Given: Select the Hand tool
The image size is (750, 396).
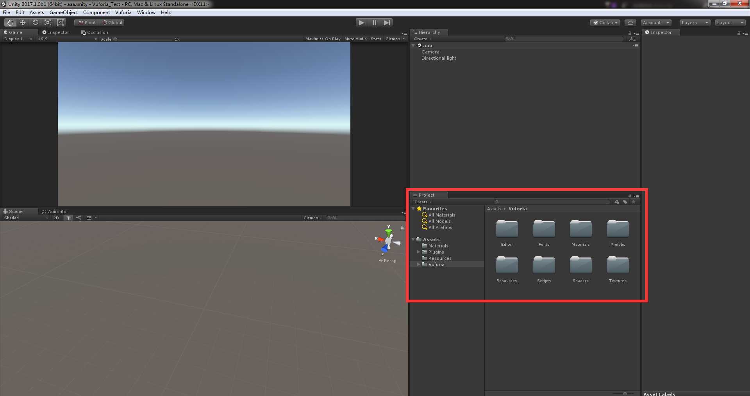Looking at the screenshot, I should (x=10, y=23).
